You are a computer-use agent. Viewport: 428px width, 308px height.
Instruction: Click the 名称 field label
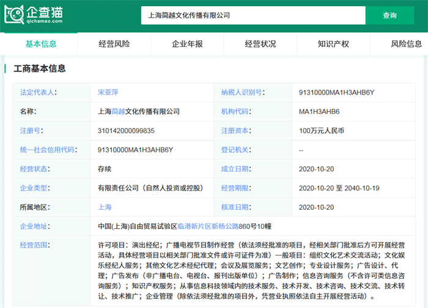pyautogui.click(x=27, y=112)
